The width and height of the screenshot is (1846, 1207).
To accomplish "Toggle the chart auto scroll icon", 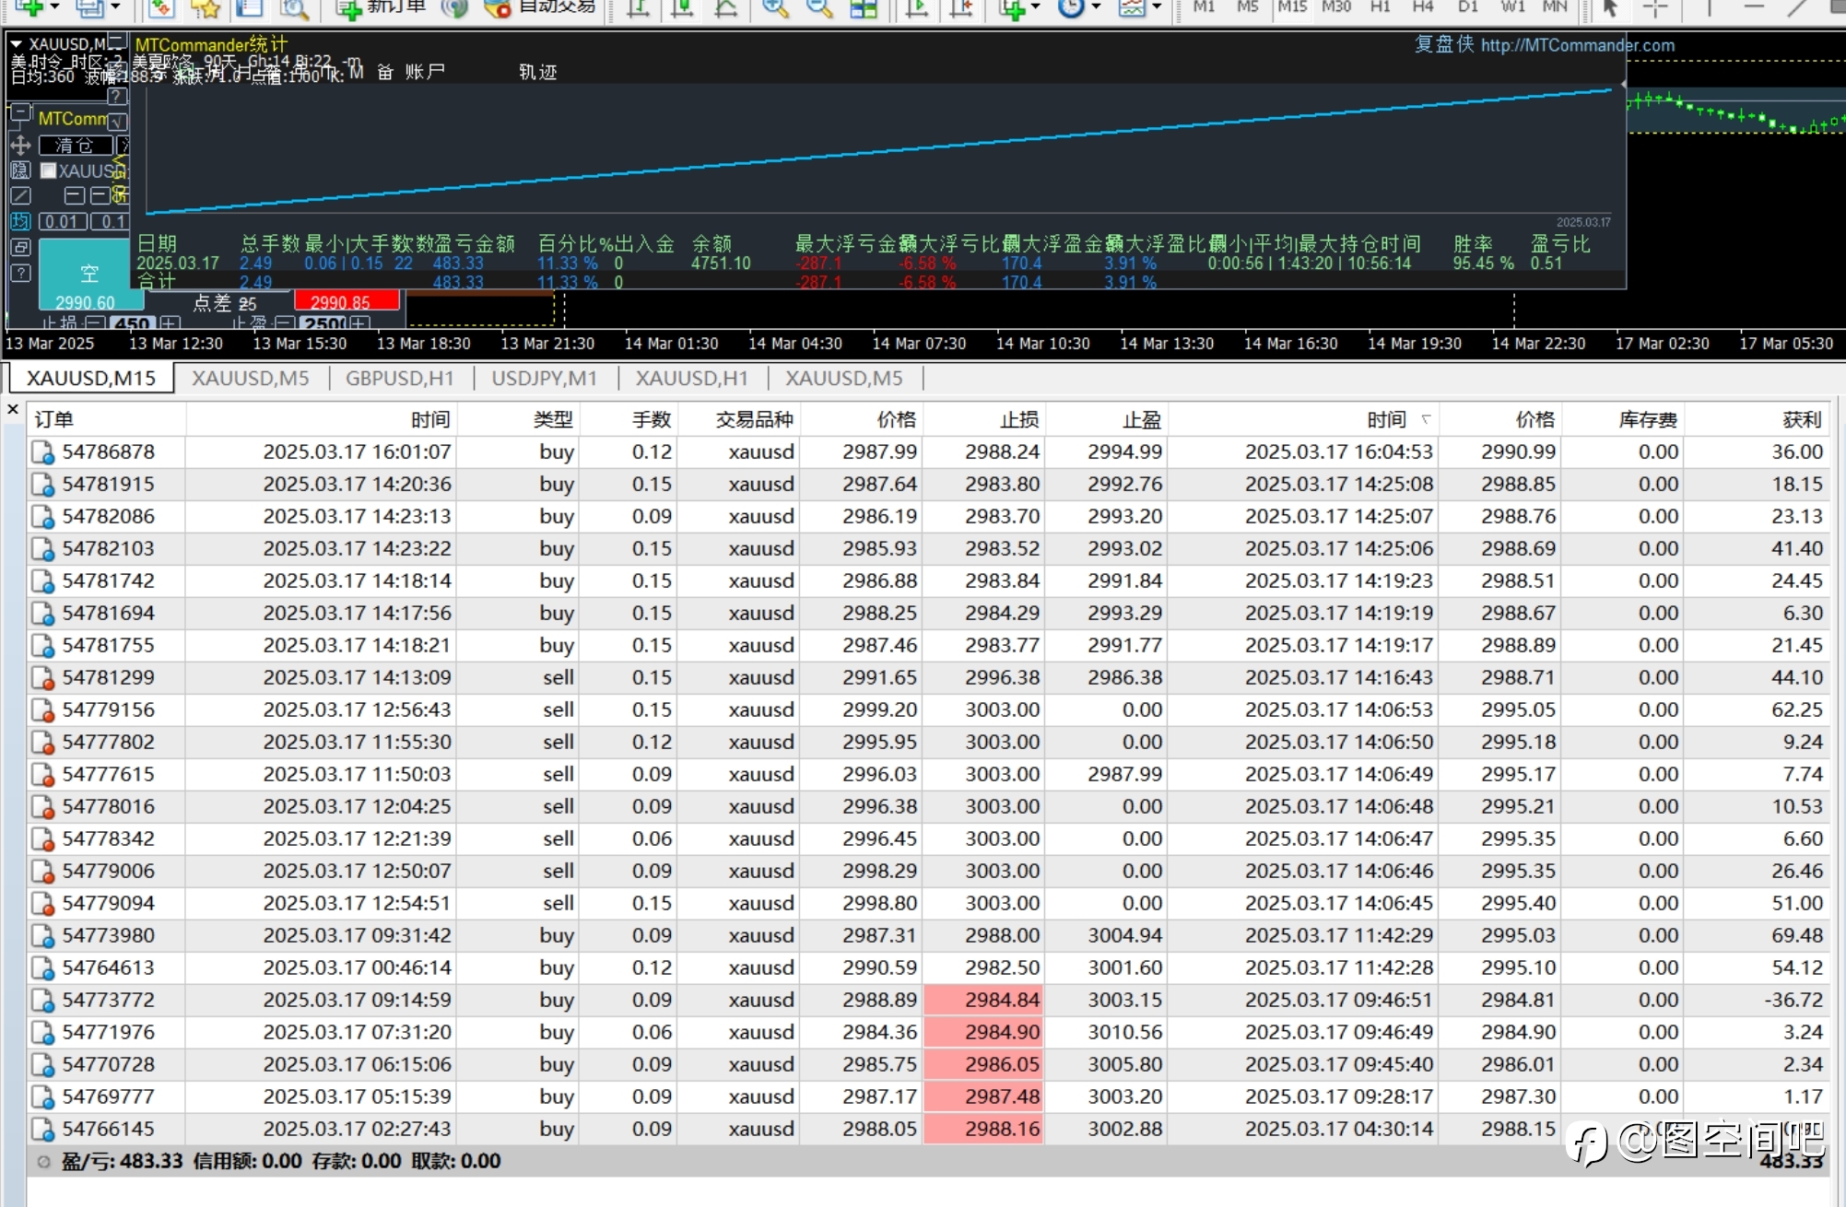I will 917,8.
